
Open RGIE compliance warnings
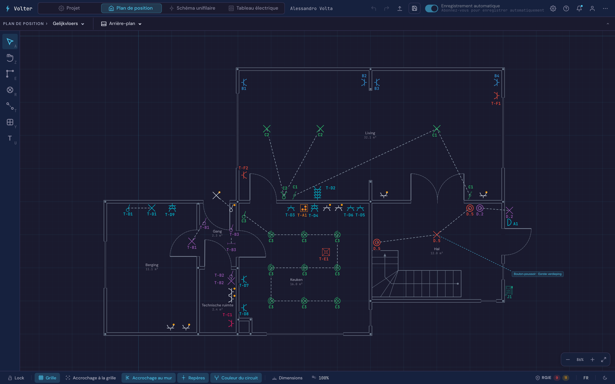click(x=552, y=378)
